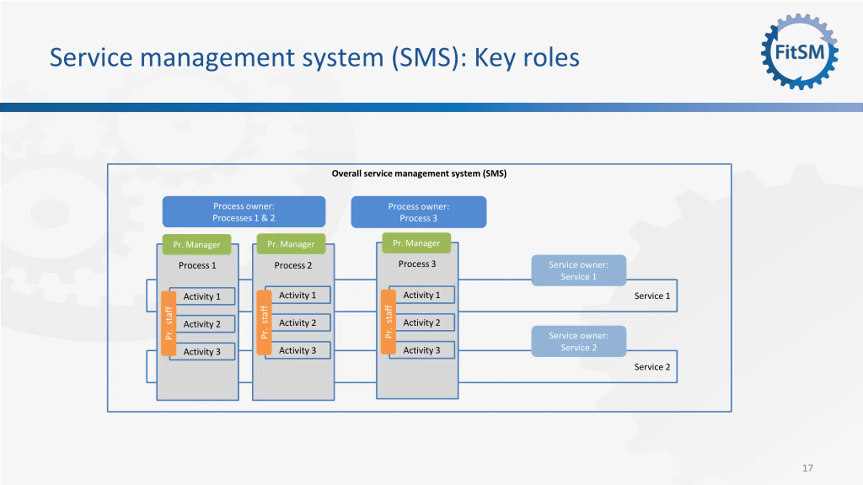Select Service owner: Service 1 box
This screenshot has width=863, height=485.
point(578,270)
